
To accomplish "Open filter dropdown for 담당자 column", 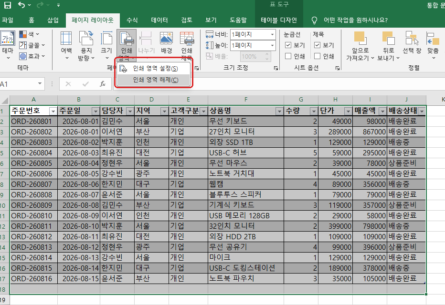I will [130, 112].
